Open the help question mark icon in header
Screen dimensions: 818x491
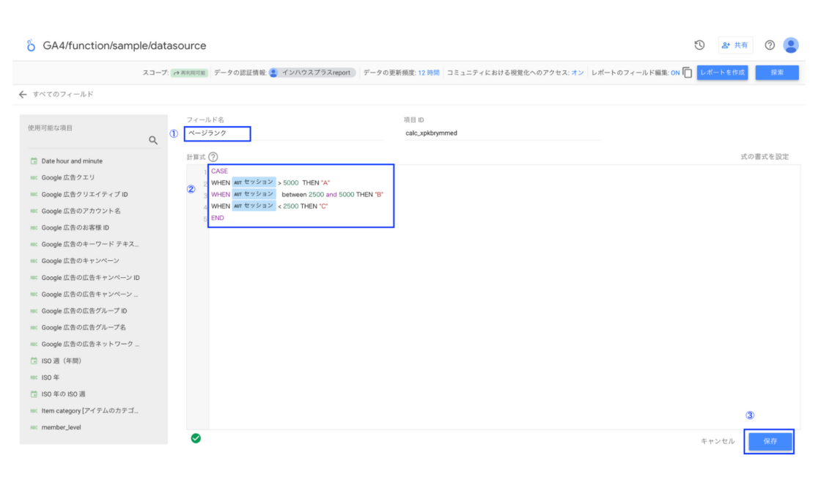[770, 45]
